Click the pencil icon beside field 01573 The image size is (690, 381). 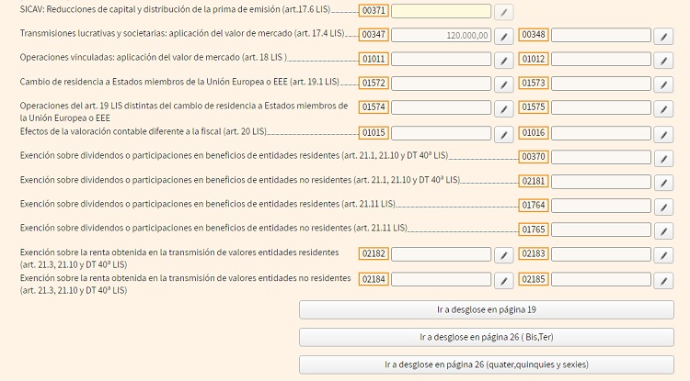click(x=663, y=84)
